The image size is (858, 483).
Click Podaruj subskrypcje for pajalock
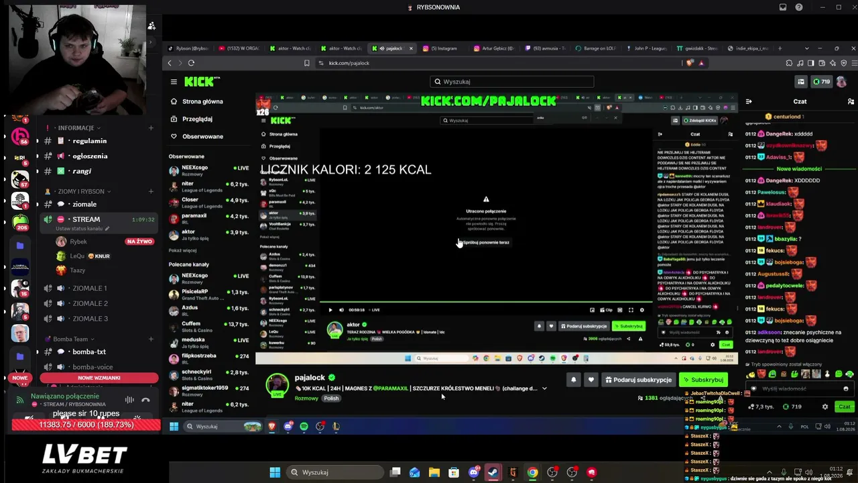[638, 380]
